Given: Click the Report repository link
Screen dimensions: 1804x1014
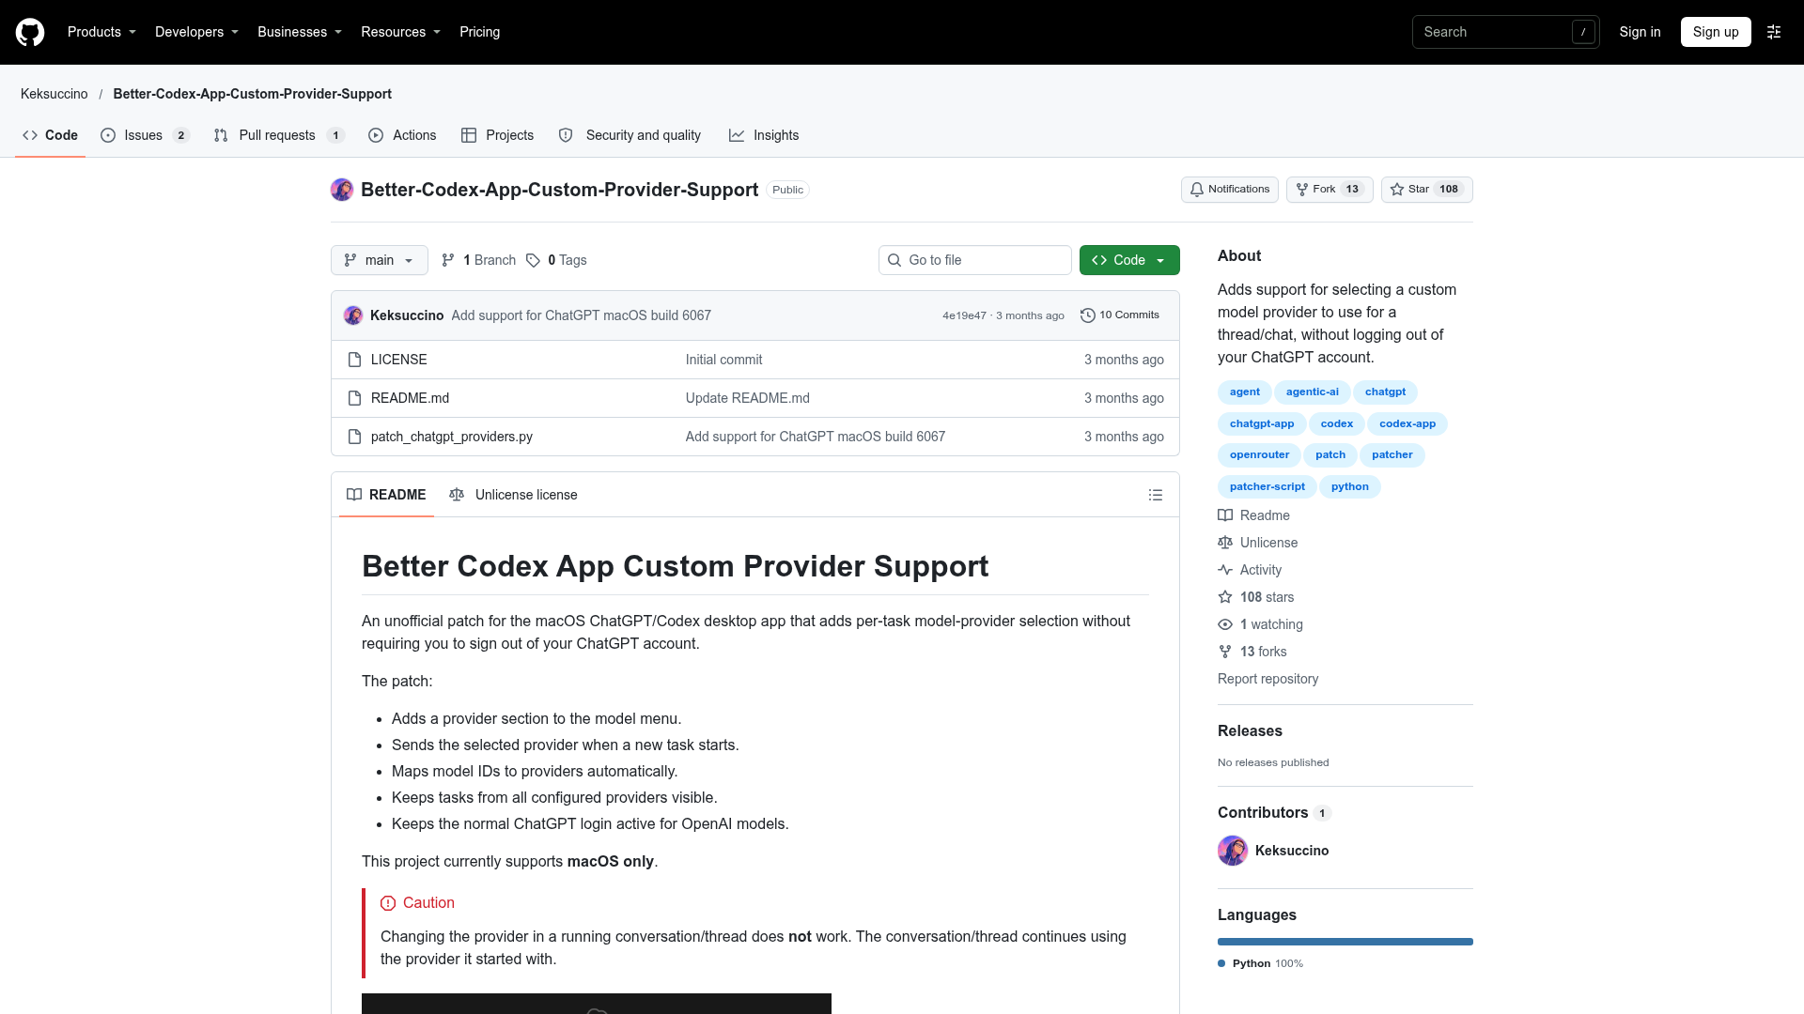Looking at the screenshot, I should pos(1267,679).
